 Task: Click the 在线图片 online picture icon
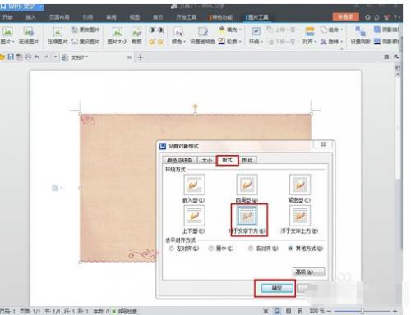29,32
